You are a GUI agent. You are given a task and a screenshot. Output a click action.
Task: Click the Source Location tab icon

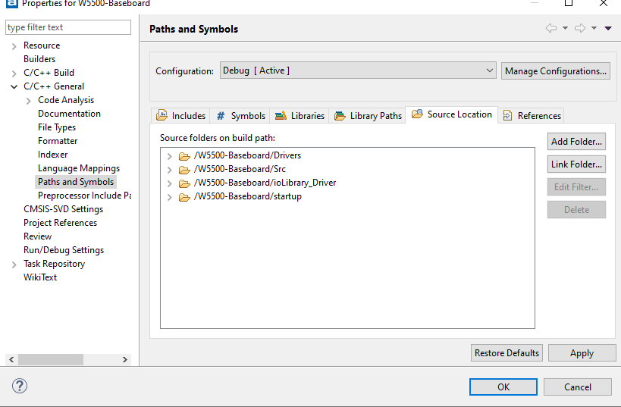coord(417,114)
